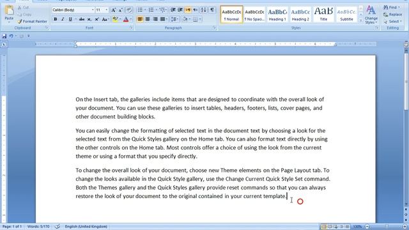The width and height of the screenshot is (409, 230).
Task: Click the Shading paint bucket icon
Action: click(185, 19)
